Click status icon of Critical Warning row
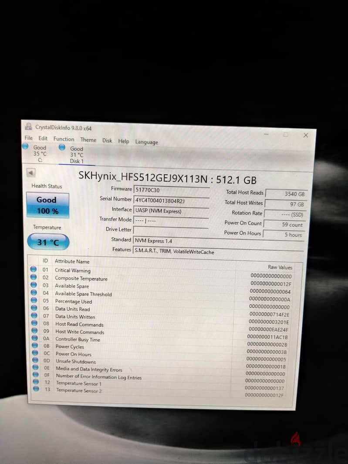The image size is (348, 464). tap(33, 269)
